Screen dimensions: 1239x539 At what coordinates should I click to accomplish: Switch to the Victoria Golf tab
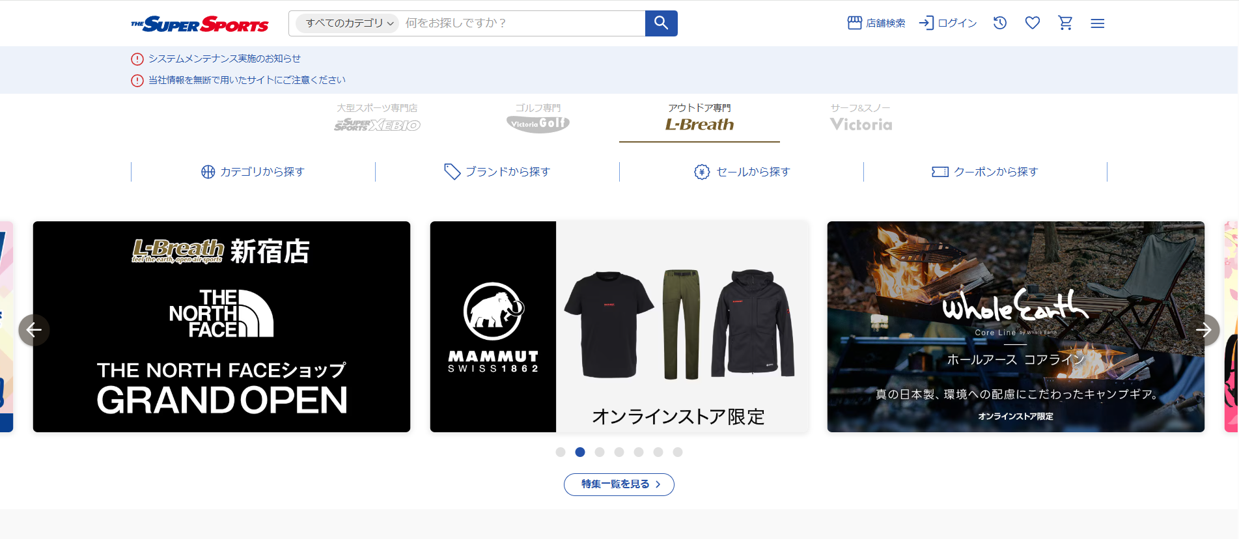pyautogui.click(x=538, y=118)
